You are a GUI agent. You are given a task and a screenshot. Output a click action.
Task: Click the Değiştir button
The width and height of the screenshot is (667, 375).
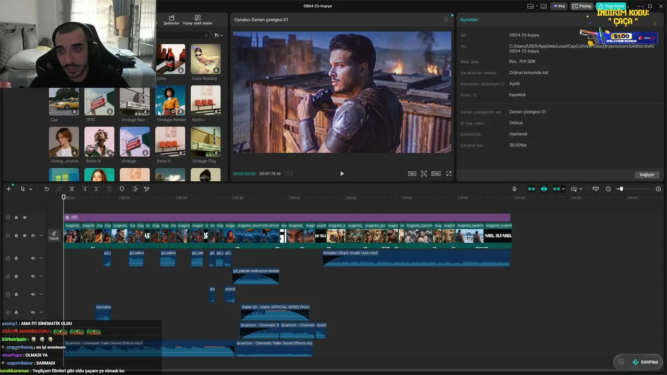click(x=647, y=175)
